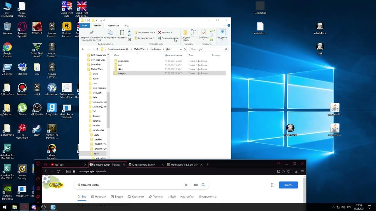Refresh the Explorer folder view
Image resolution: width=376 pixels, height=211 pixels.
click(185, 49)
